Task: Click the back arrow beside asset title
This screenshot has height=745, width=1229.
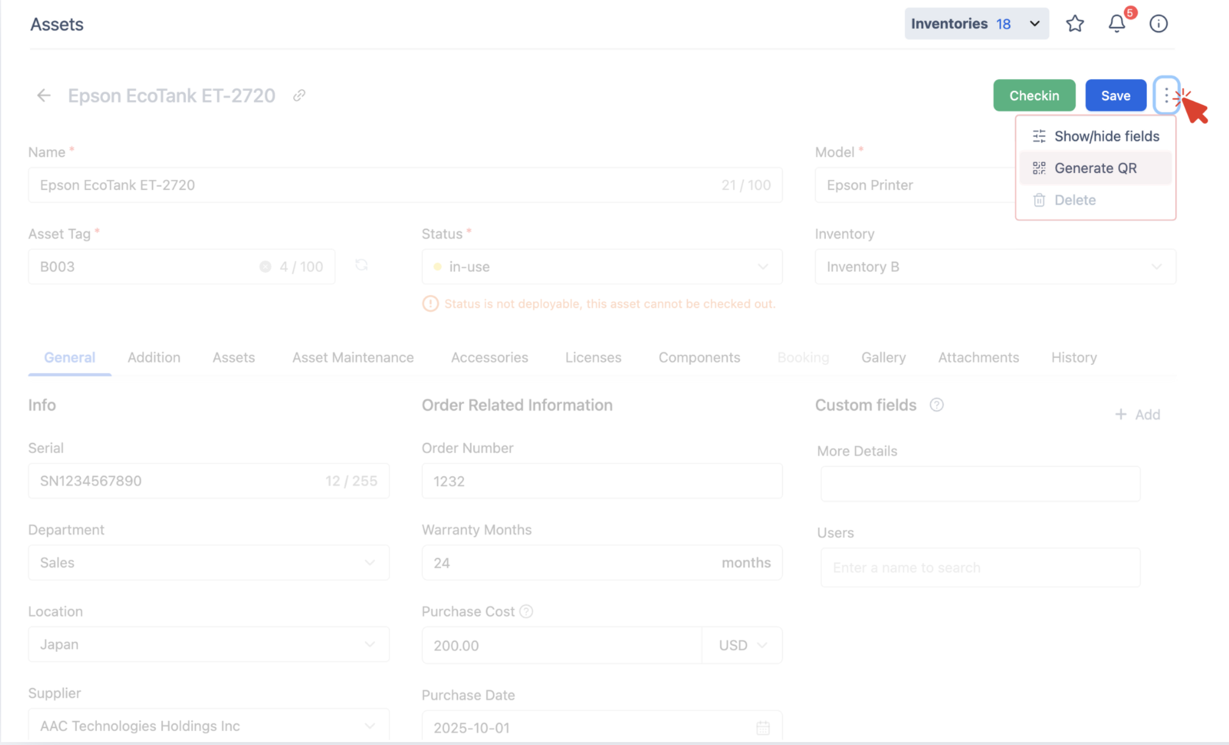Action: pyautogui.click(x=44, y=96)
